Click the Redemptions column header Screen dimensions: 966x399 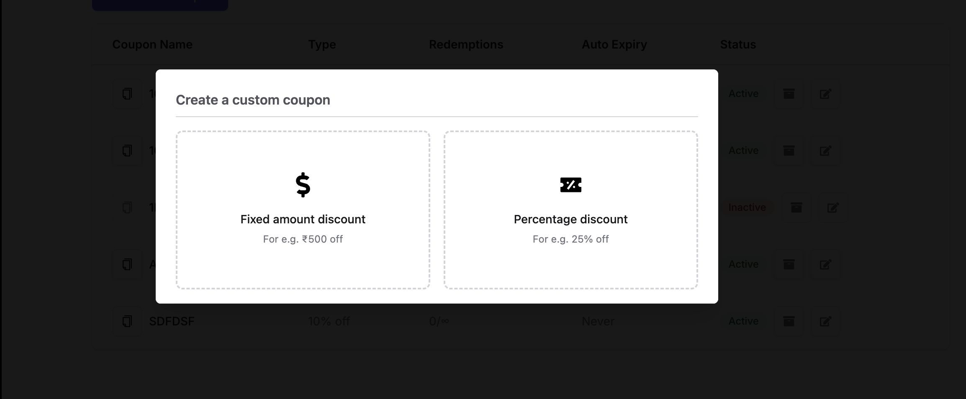pos(467,44)
